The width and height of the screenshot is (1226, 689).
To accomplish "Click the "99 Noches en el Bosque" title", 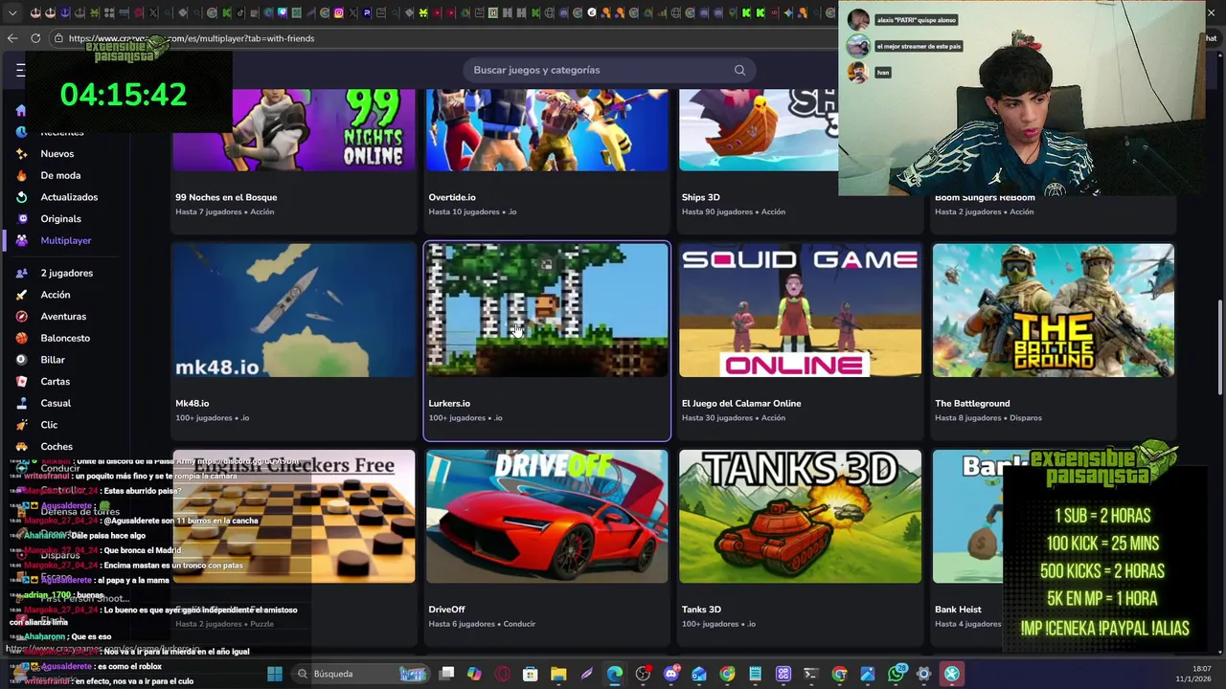I will click(226, 197).
